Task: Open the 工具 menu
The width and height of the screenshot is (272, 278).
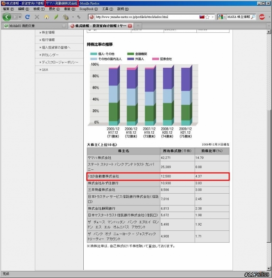Action: pos(107,9)
